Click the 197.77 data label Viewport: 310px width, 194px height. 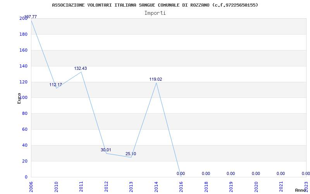[x=31, y=17]
